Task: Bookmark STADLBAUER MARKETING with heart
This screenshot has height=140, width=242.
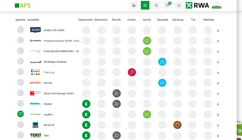Action: click(x=20, y=51)
